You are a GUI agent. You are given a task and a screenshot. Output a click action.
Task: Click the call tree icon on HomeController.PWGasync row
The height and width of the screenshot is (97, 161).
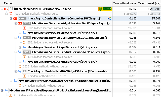click(109, 18)
